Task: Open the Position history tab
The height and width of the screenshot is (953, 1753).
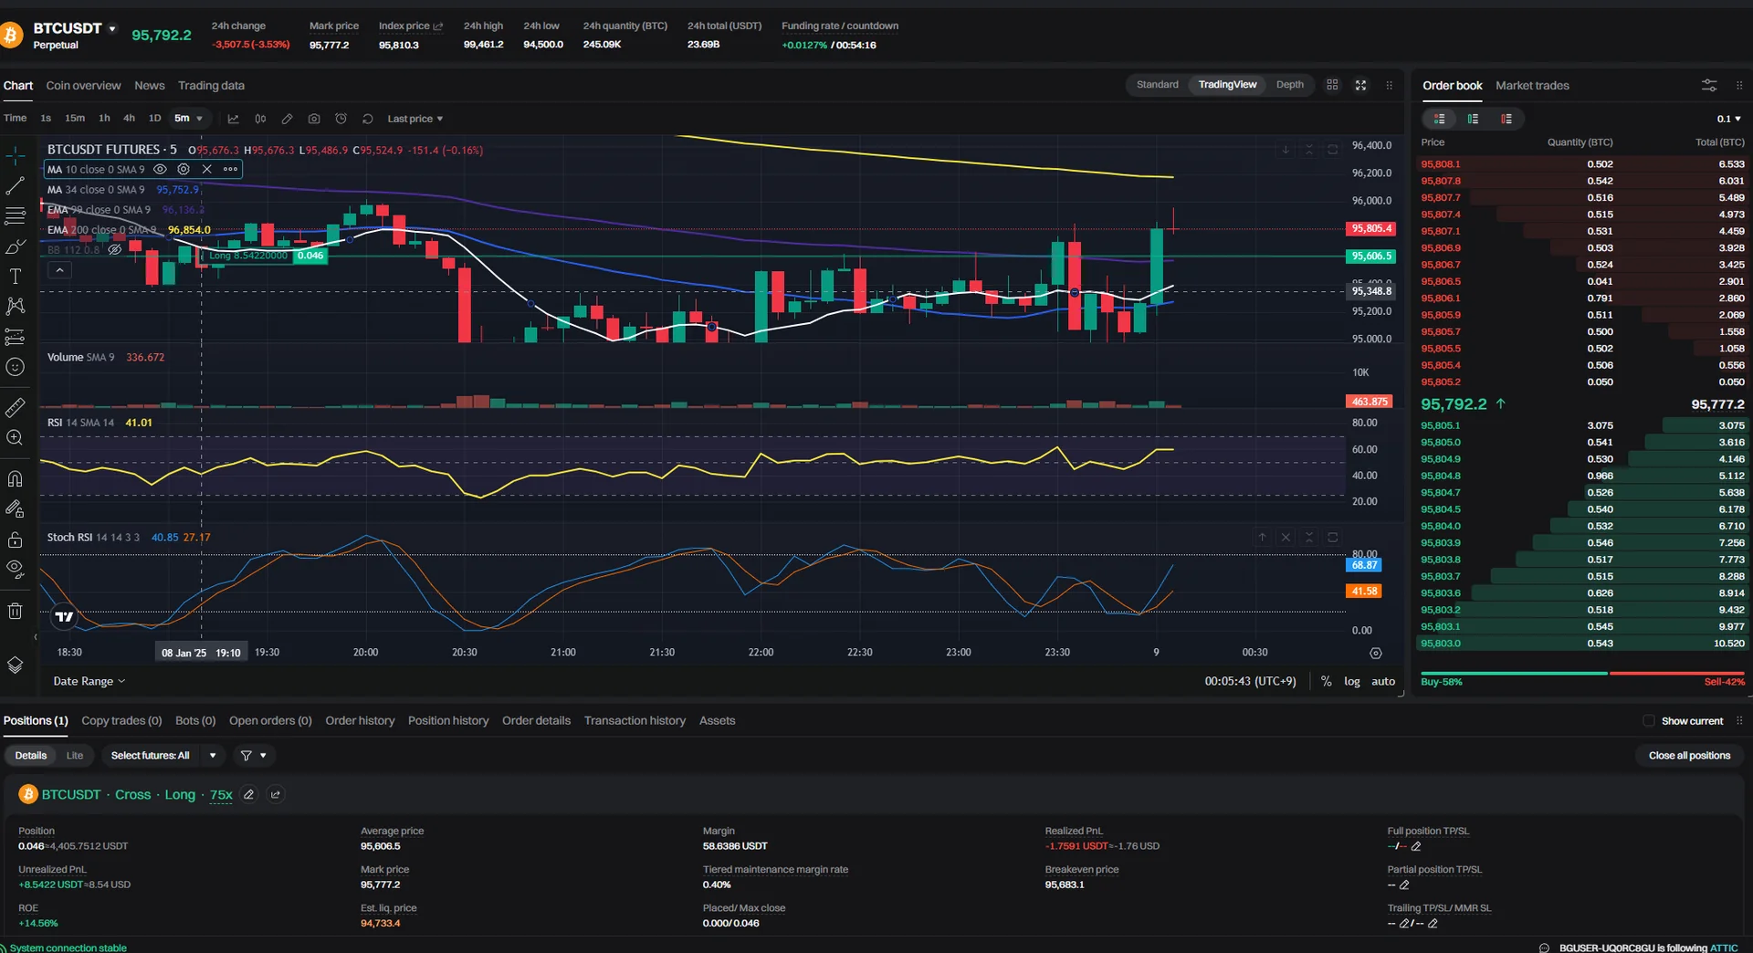Action: tap(447, 720)
